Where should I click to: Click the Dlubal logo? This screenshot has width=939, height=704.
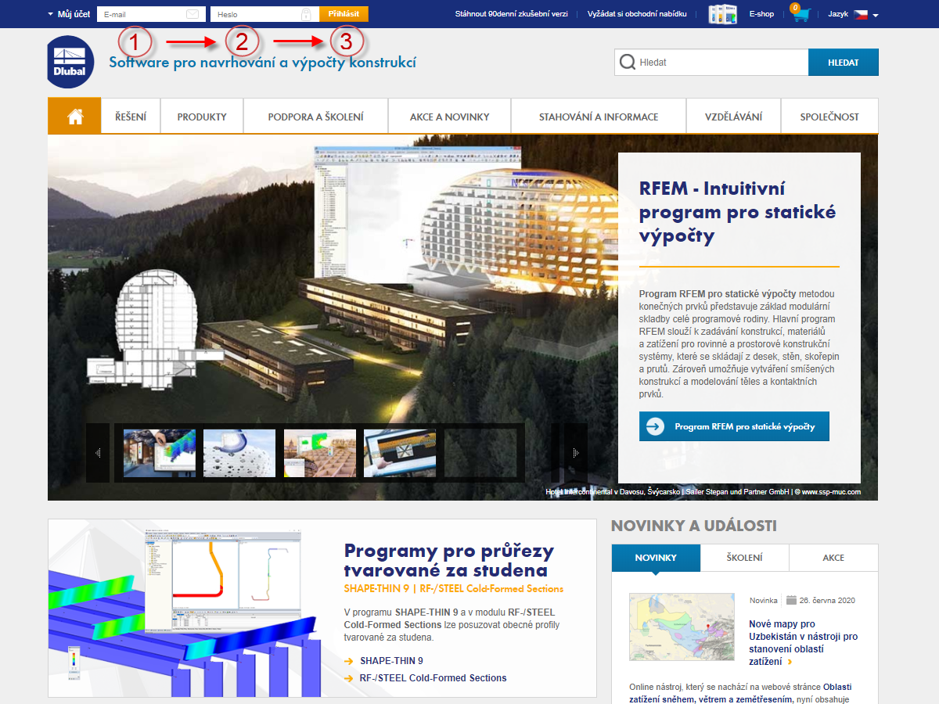pyautogui.click(x=70, y=62)
